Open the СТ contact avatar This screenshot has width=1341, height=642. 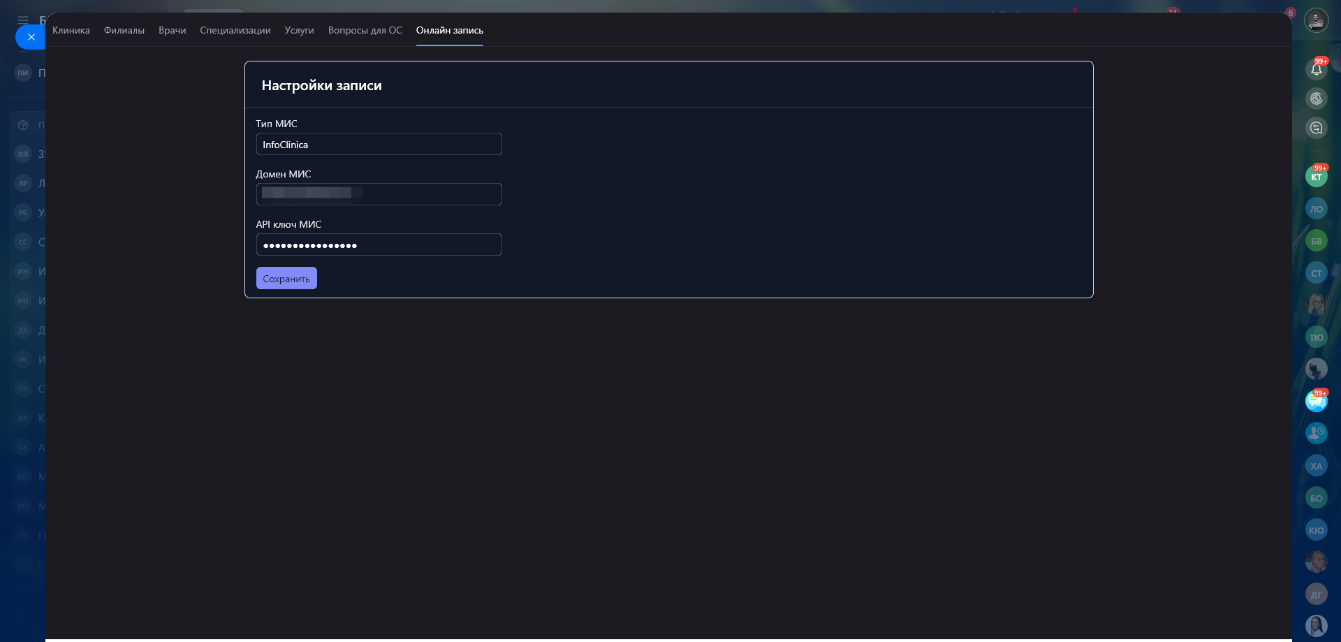point(1317,273)
